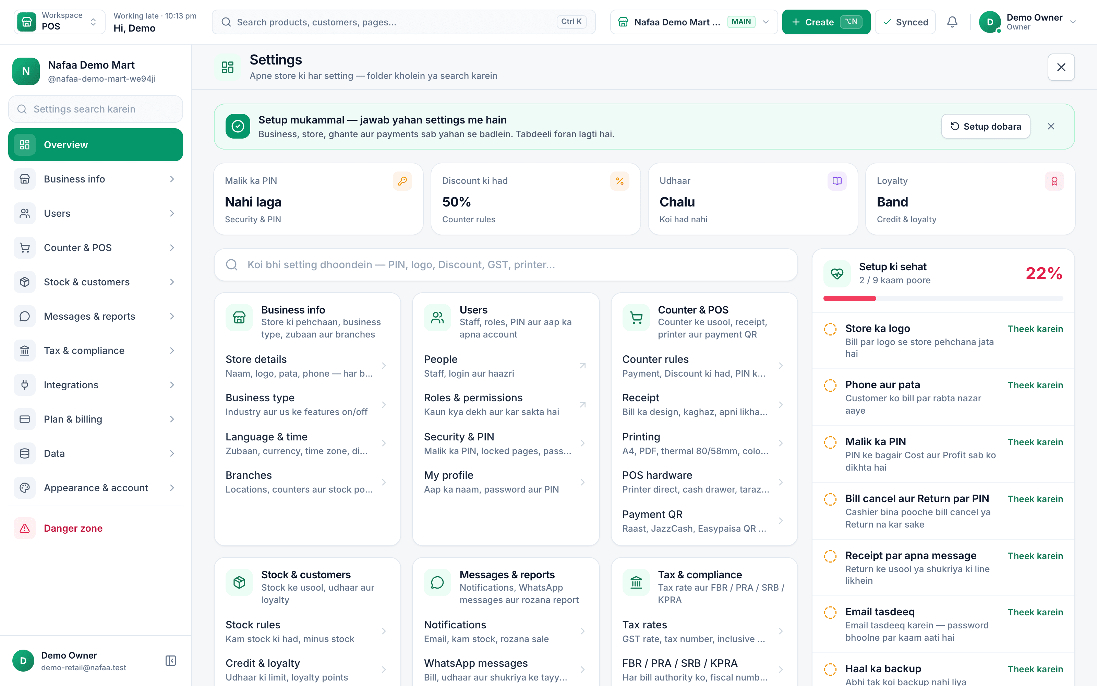Image resolution: width=1097 pixels, height=686 pixels.
Task: Open Tax & compliance sidebar section
Action: 96,350
